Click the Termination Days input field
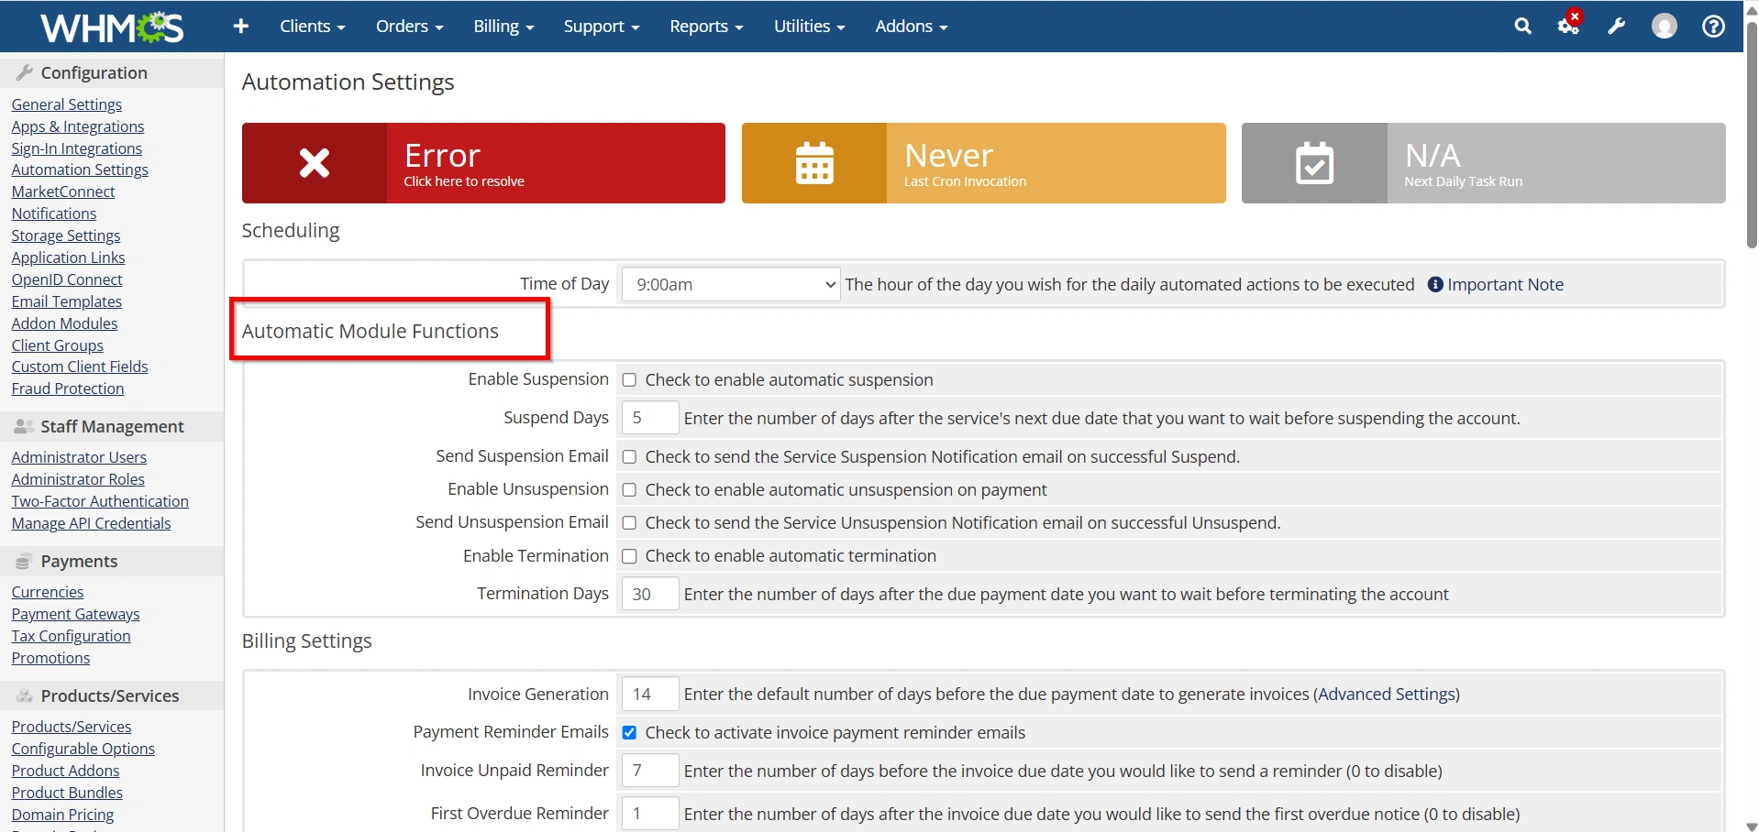Image resolution: width=1759 pixels, height=832 pixels. [650, 594]
